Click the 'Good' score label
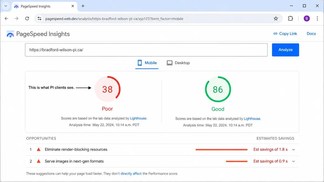 pyautogui.click(x=218, y=109)
